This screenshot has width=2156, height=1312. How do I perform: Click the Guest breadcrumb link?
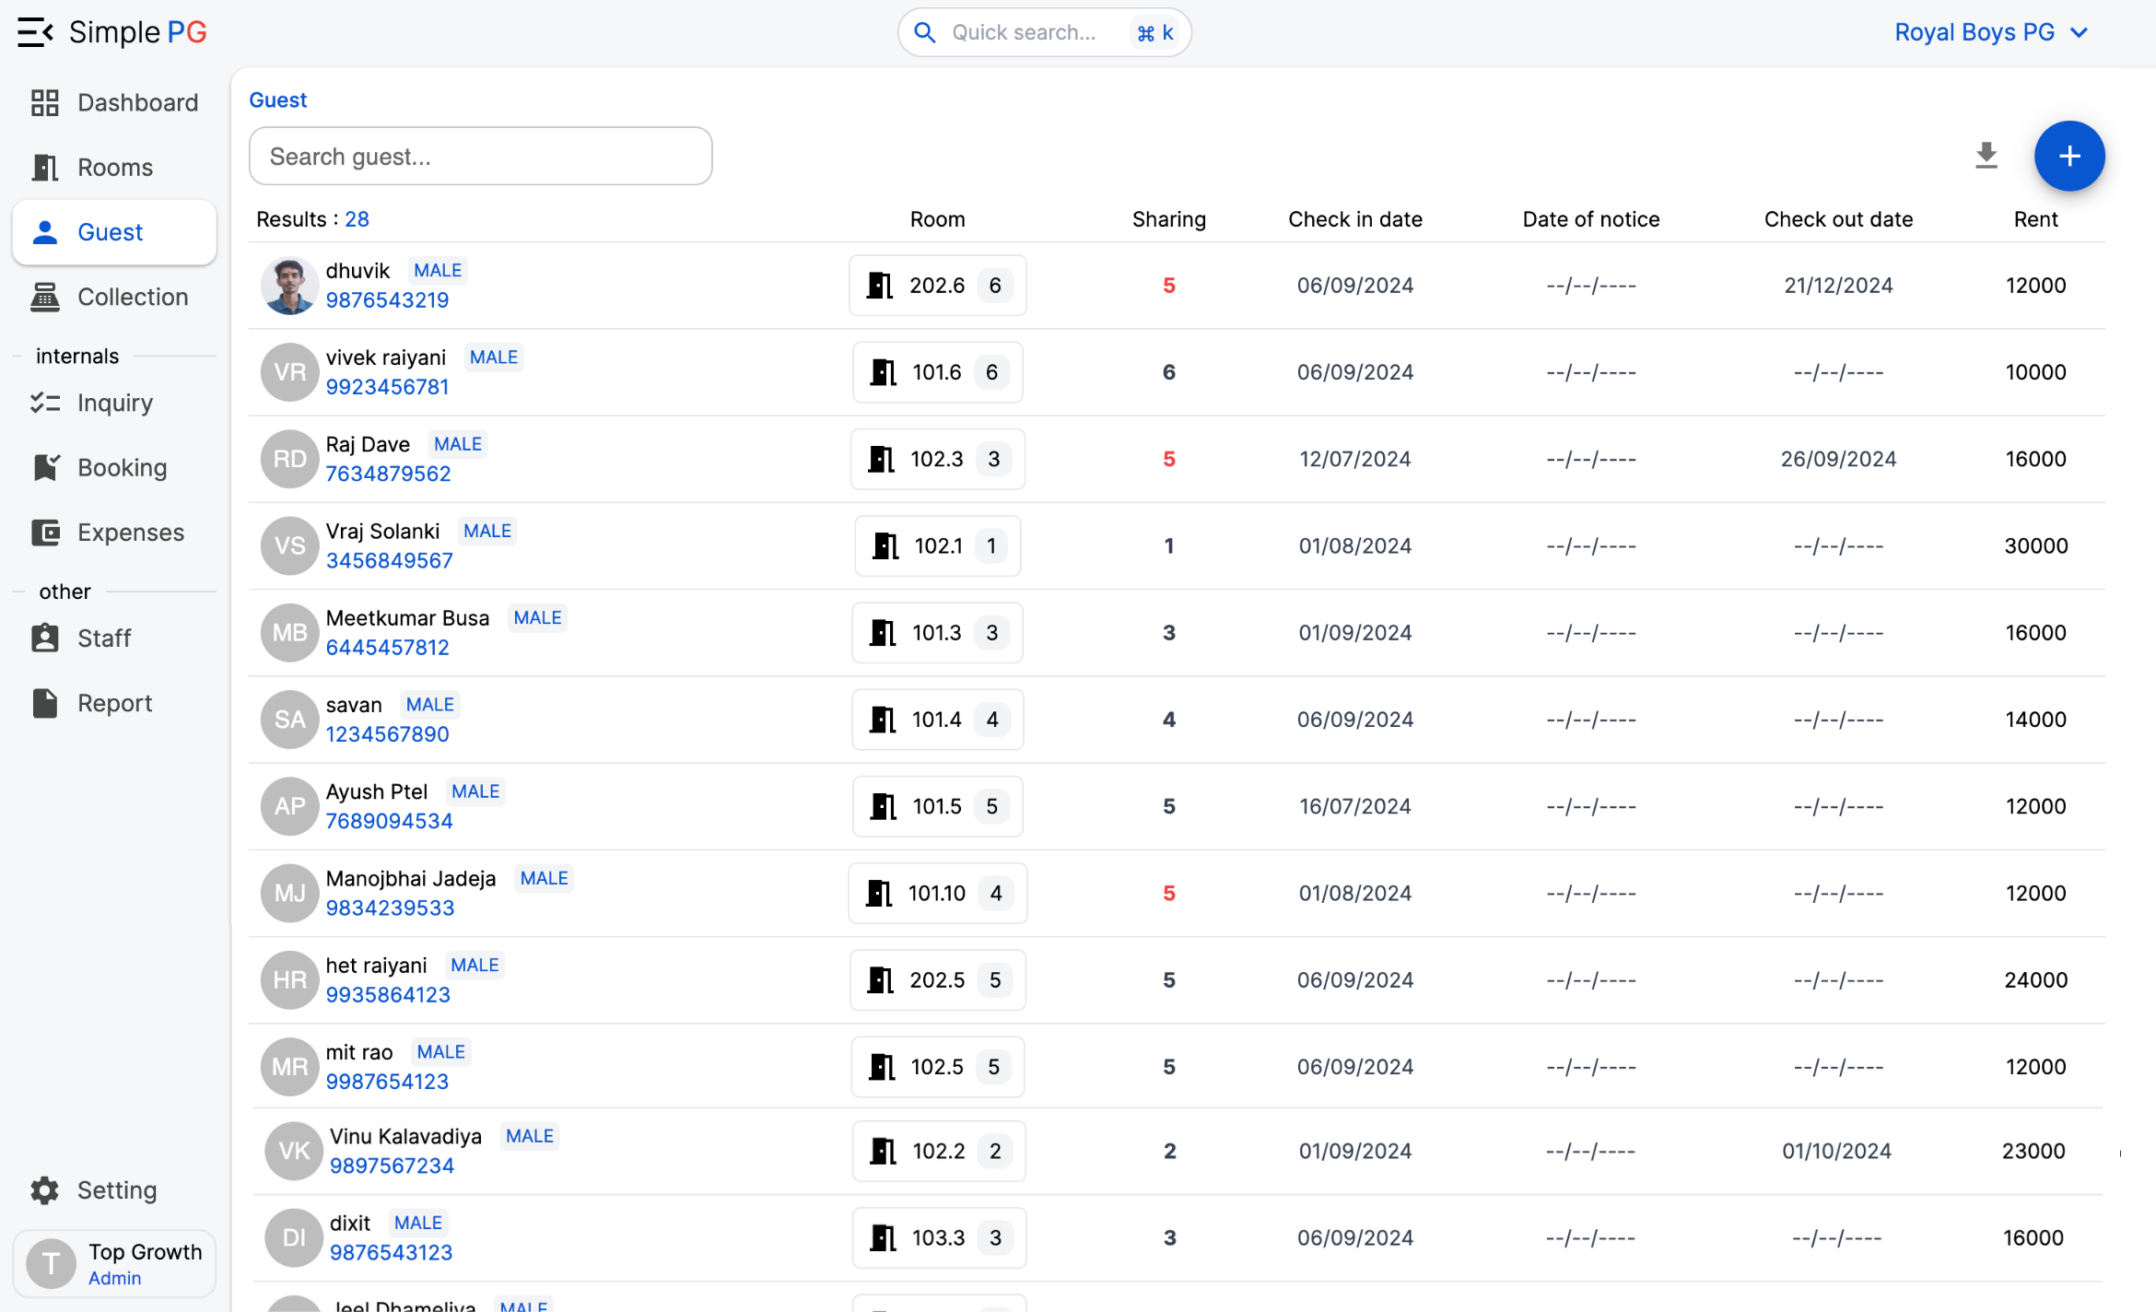(277, 100)
